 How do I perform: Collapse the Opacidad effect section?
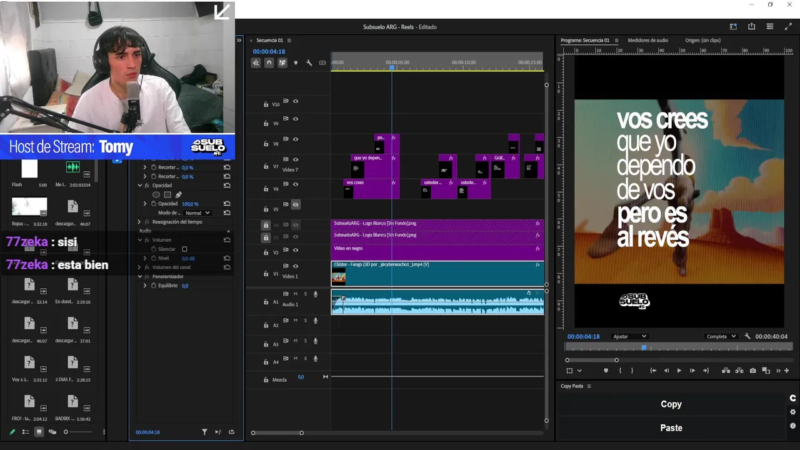tap(139, 186)
